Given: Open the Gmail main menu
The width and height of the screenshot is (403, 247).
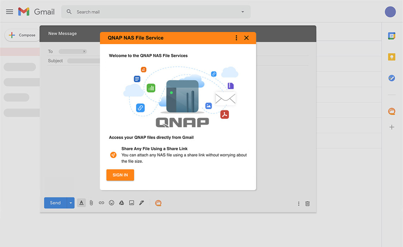Looking at the screenshot, I should coord(9,11).
